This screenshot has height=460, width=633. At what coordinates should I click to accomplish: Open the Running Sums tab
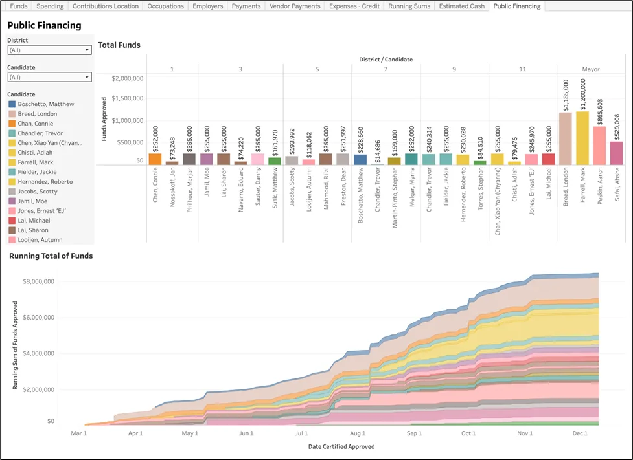[409, 6]
